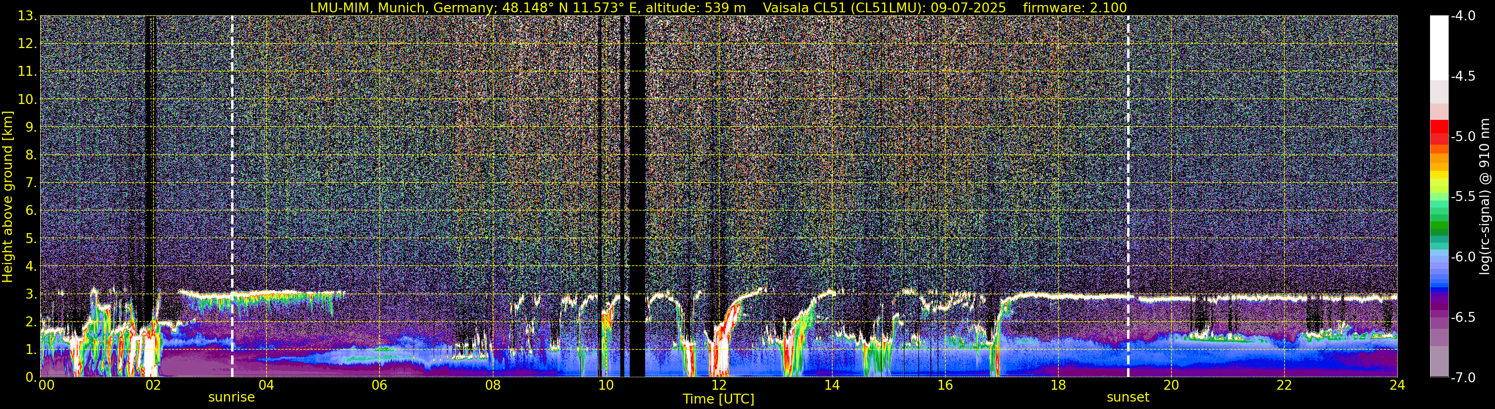The image size is (1495, 409).
Task: Click the '14' time axis tick label
Action: (832, 385)
